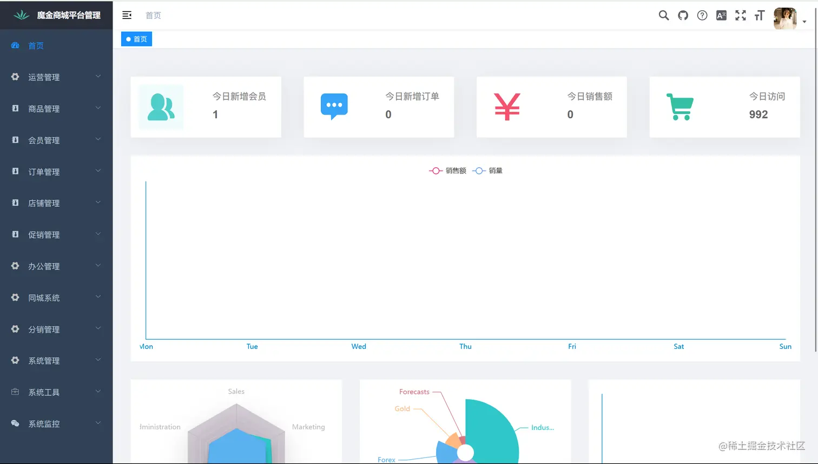Click the gear icon beside 系统管理
The height and width of the screenshot is (464, 818).
pyautogui.click(x=15, y=360)
